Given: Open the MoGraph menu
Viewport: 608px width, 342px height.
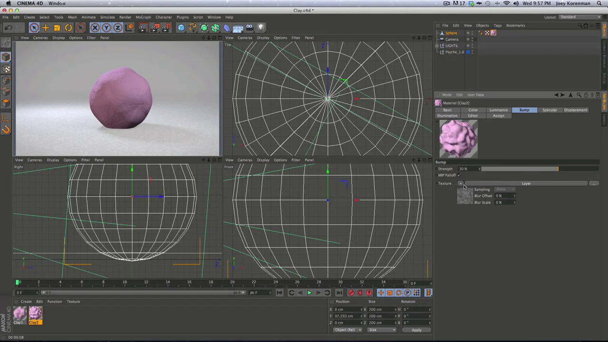Looking at the screenshot, I should tap(143, 17).
